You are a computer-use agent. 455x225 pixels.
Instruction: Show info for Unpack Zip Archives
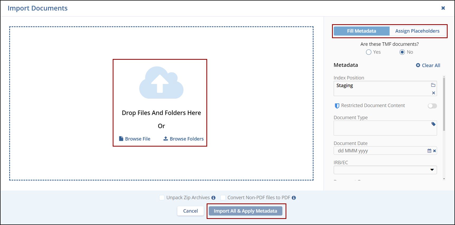click(214, 198)
